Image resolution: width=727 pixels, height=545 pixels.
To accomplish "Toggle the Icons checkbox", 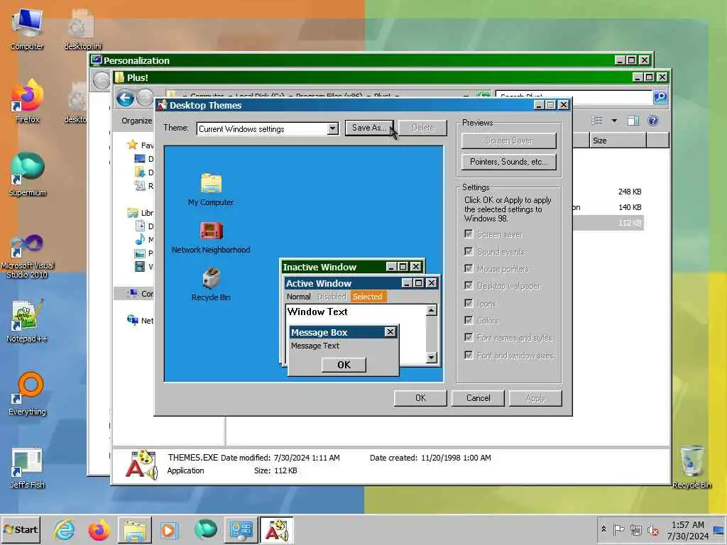I will point(469,303).
